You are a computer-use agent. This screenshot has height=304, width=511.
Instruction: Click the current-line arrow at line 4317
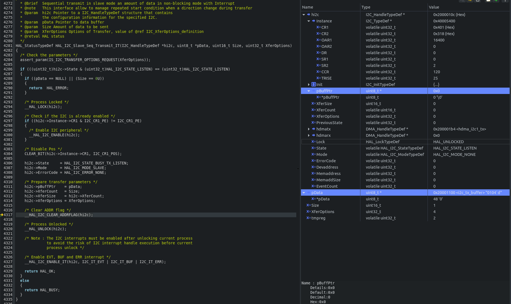[x=2, y=215]
